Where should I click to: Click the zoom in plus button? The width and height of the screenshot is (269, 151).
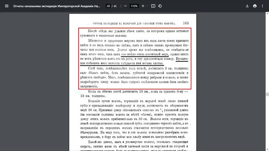click(x=143, y=6)
